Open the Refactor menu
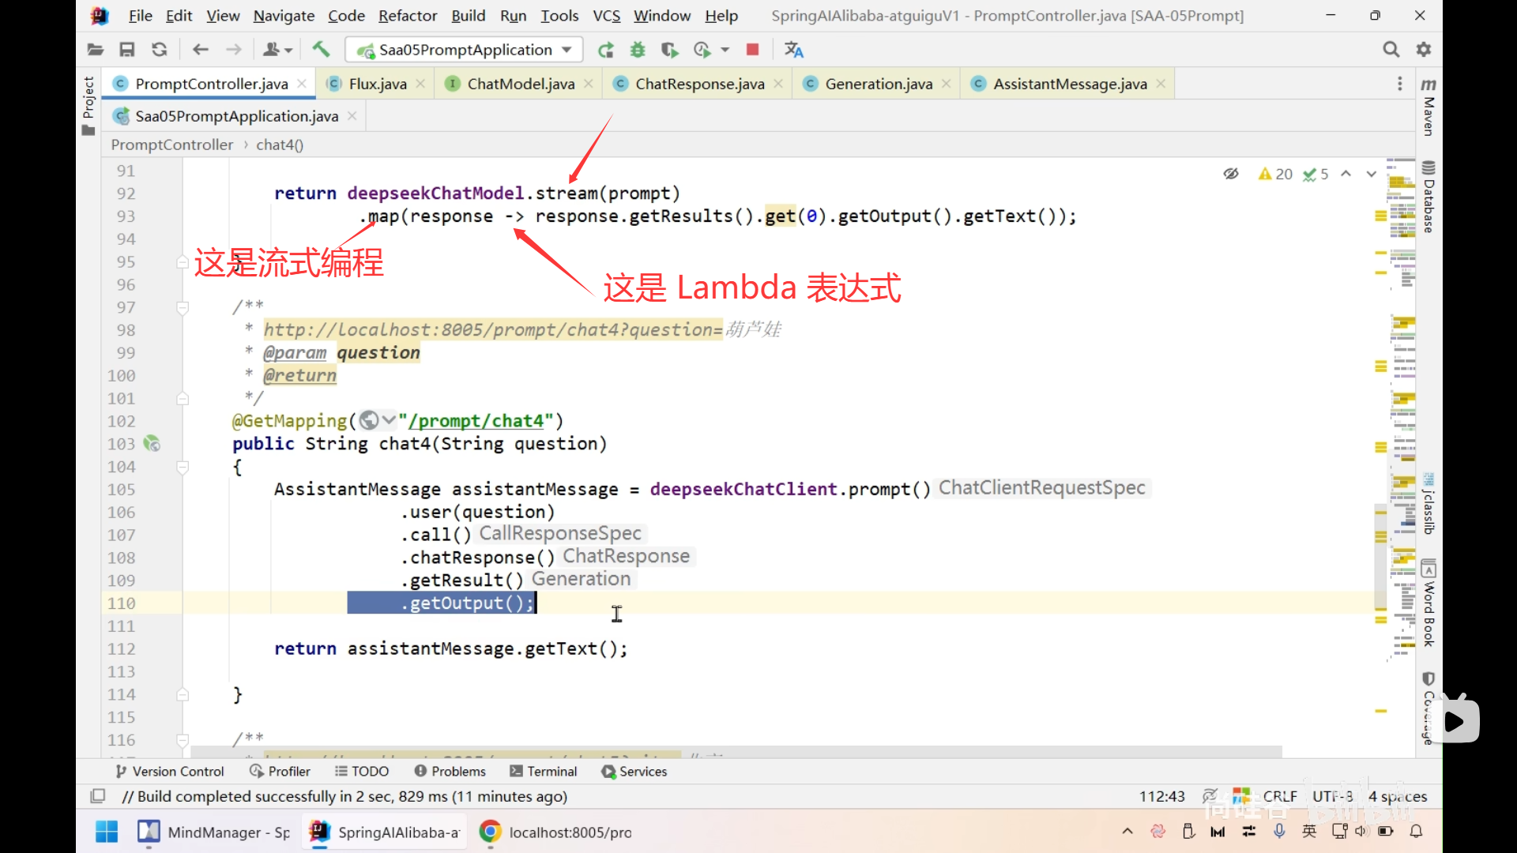Image resolution: width=1517 pixels, height=853 pixels. point(407,16)
